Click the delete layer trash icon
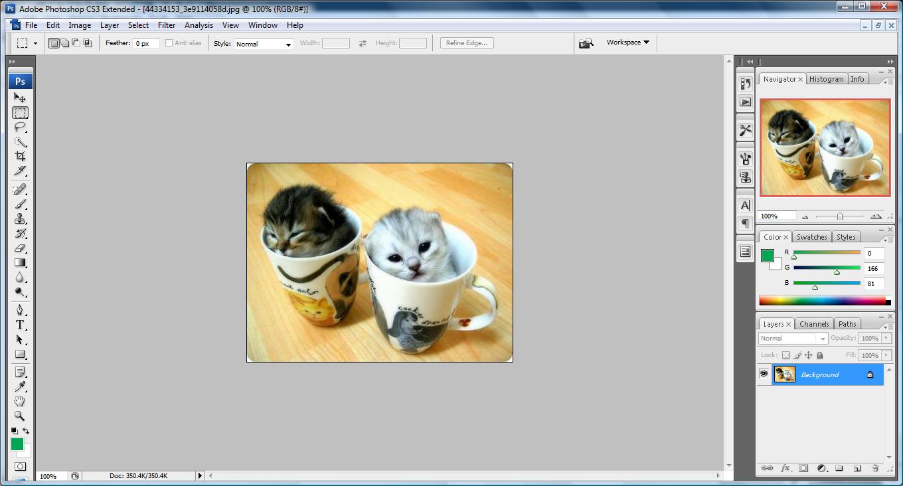Viewport: 903px width, 486px height. tap(875, 468)
